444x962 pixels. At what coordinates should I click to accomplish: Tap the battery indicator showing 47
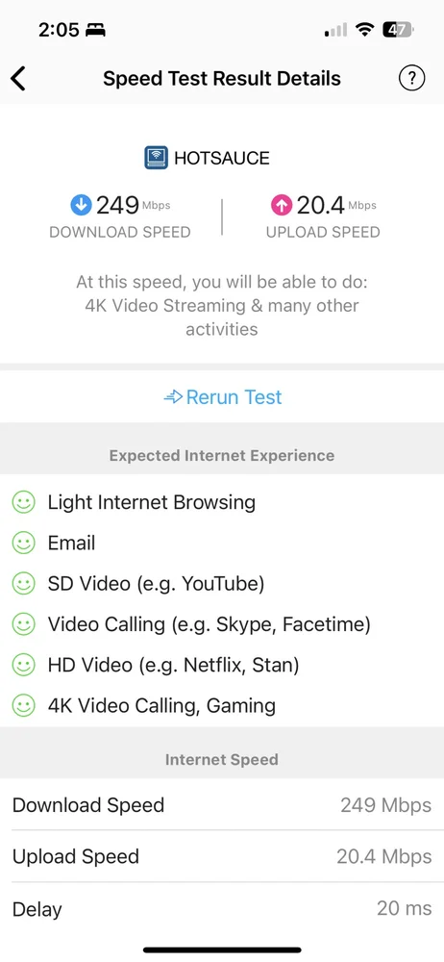click(x=398, y=30)
